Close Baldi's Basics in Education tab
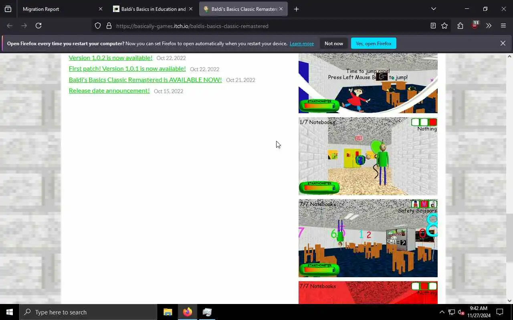The image size is (513, 320). pyautogui.click(x=191, y=9)
